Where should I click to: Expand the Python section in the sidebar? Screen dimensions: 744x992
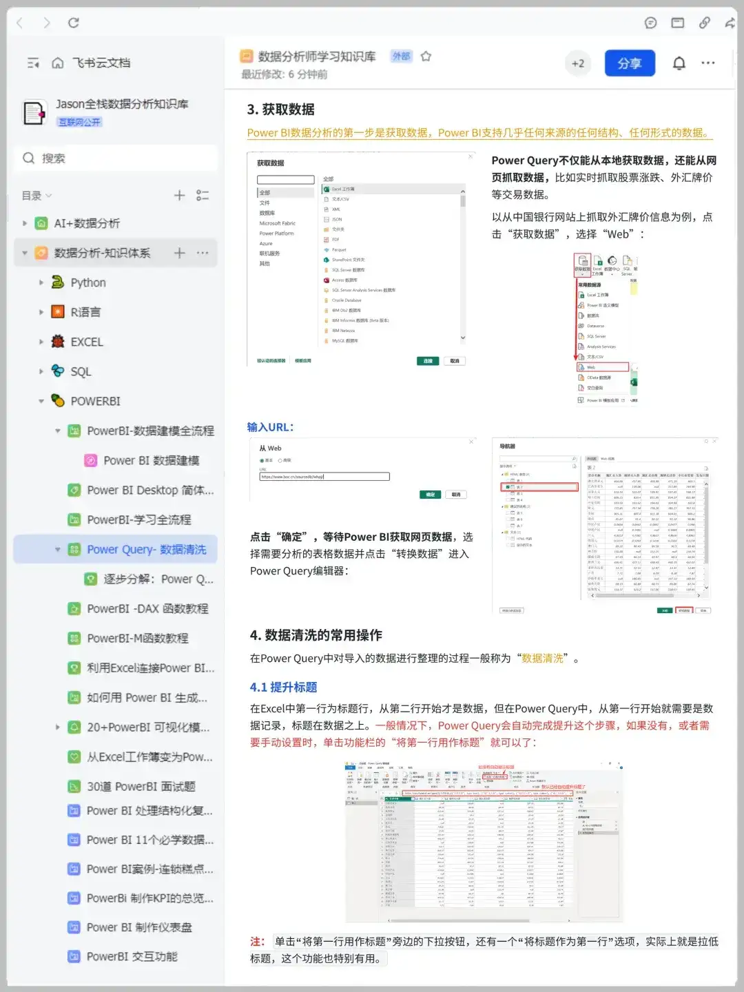click(41, 282)
